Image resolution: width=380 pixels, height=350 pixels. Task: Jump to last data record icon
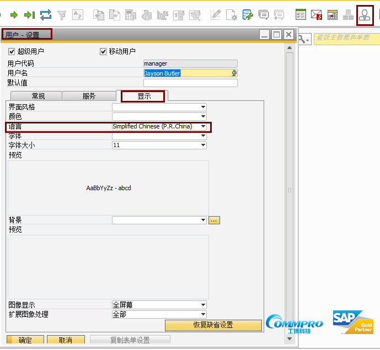29,15
